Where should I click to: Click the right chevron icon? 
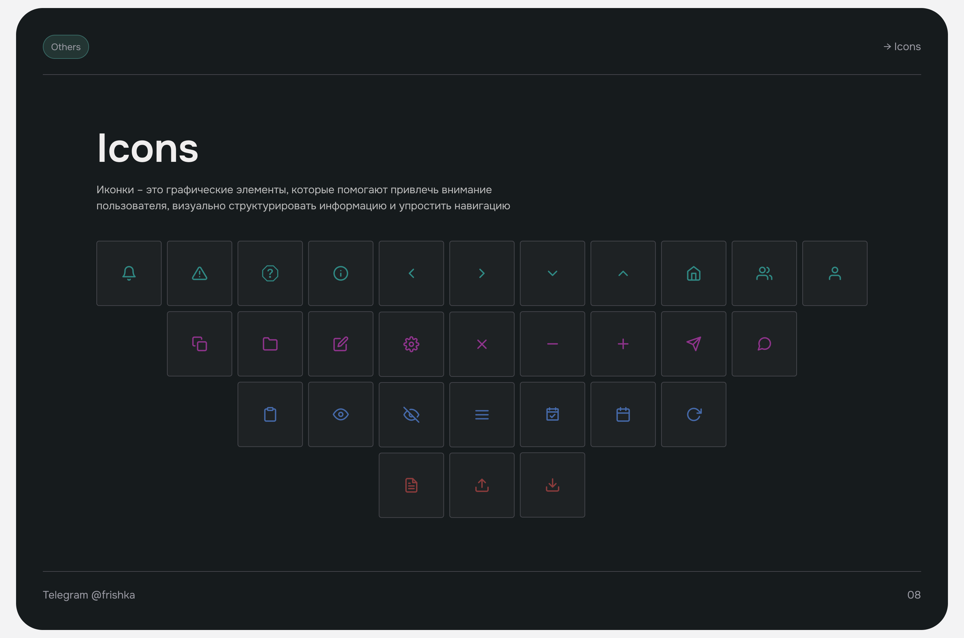(x=482, y=273)
